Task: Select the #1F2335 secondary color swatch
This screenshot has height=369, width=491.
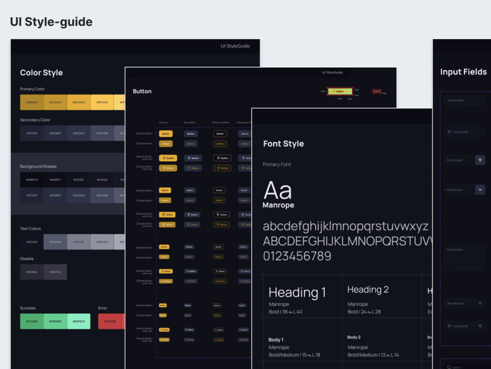Action: pyautogui.click(x=31, y=133)
